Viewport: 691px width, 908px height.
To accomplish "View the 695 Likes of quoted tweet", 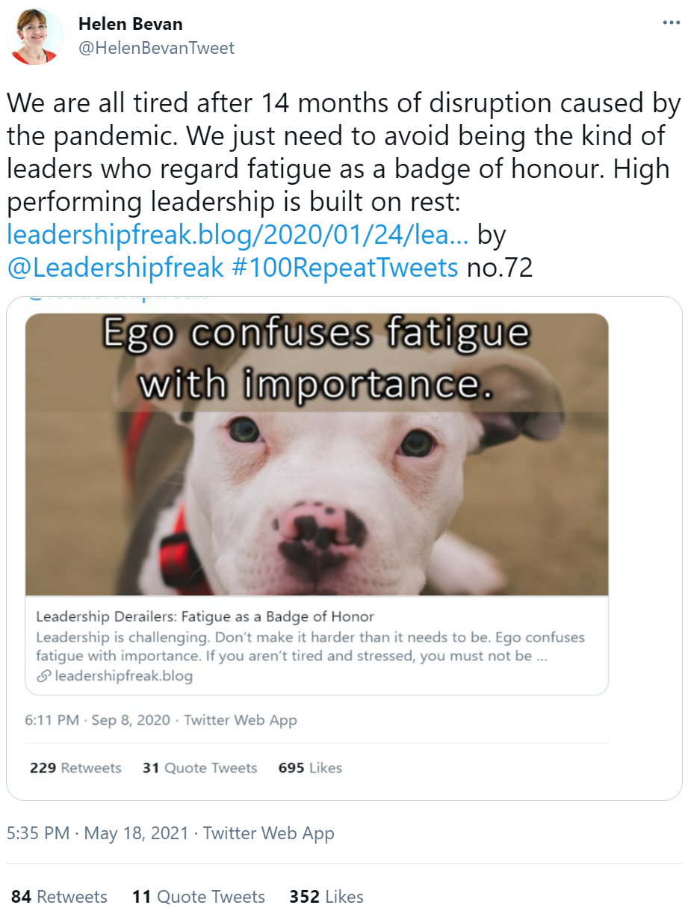I will tap(310, 768).
